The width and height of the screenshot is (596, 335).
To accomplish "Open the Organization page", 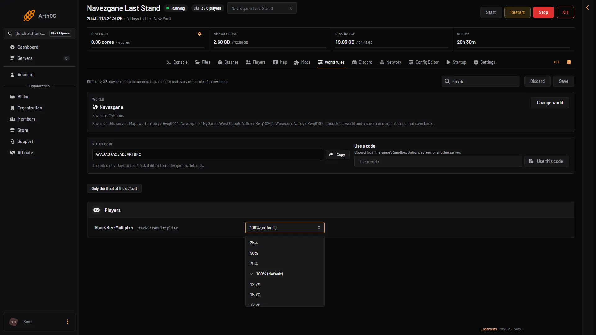I will 39,108.
